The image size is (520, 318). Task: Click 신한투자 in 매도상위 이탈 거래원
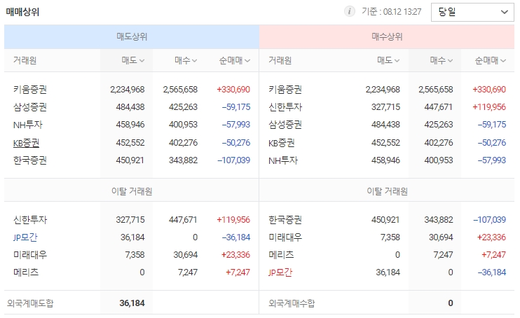click(30, 220)
